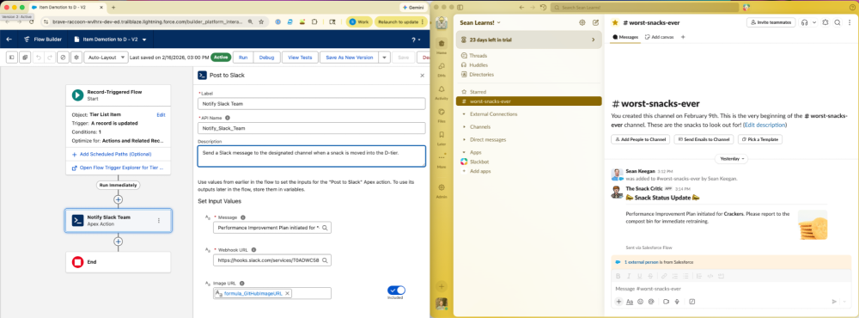This screenshot has width=859, height=318.
Task: Click the info icon beside Webhook URL label
Action: tap(253, 249)
